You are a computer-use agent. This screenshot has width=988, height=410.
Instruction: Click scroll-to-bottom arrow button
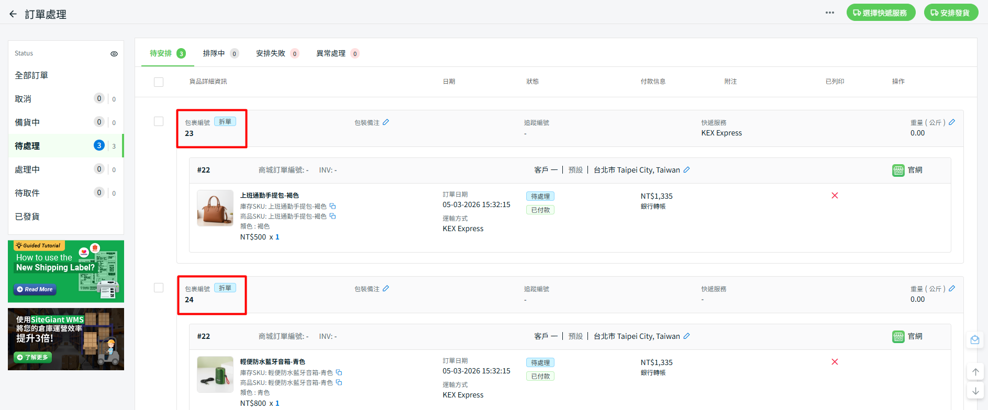point(975,391)
